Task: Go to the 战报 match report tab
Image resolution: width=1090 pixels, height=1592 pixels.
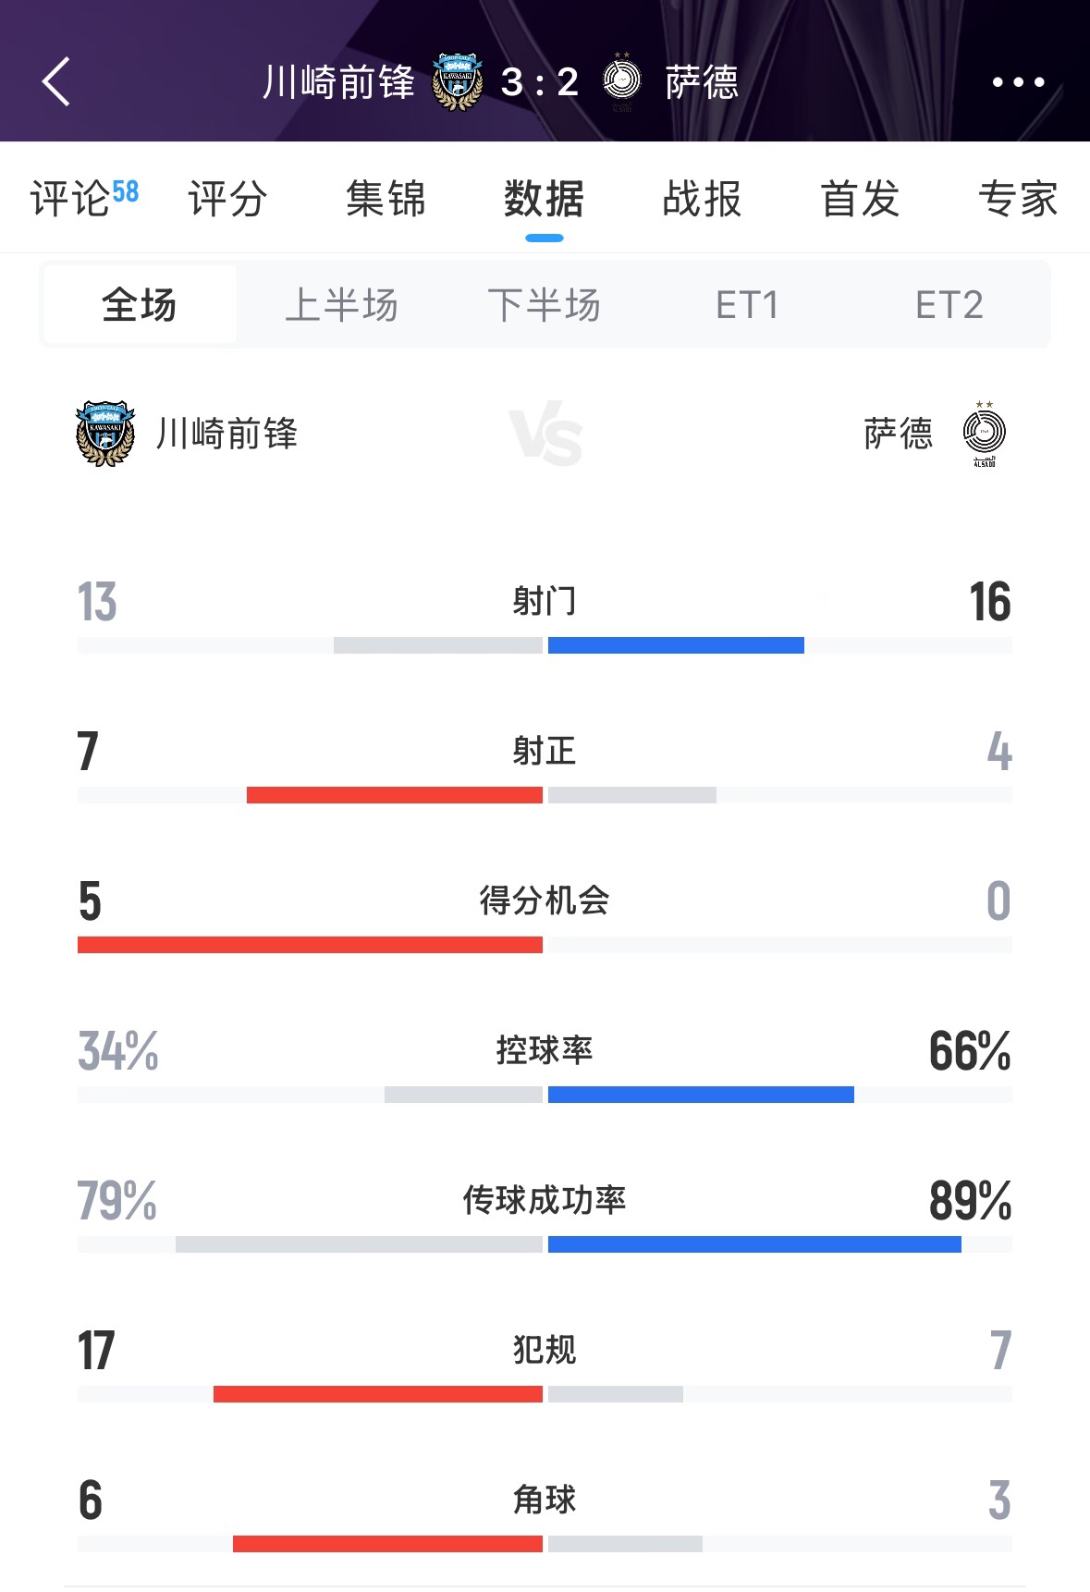Action: click(702, 199)
